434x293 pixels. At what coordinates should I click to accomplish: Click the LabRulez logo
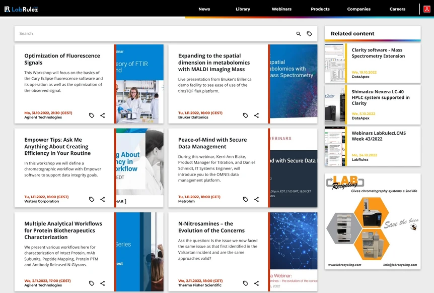point(21,9)
